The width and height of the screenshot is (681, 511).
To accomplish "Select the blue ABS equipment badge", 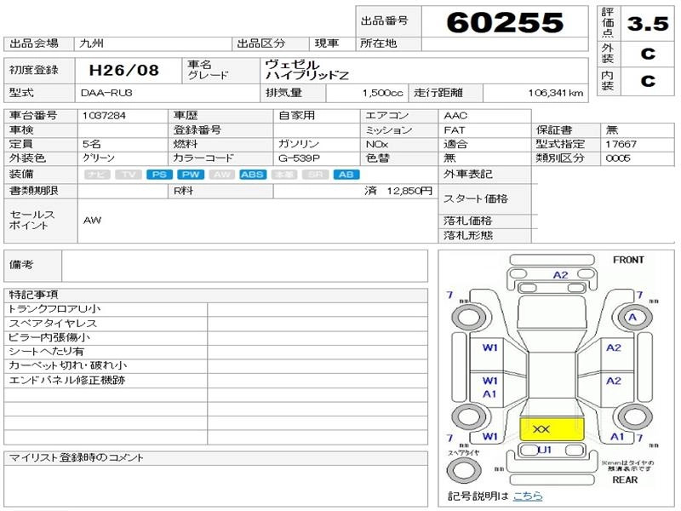I will pyautogui.click(x=253, y=175).
